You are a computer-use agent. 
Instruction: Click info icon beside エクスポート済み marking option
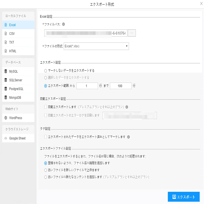click(128, 137)
